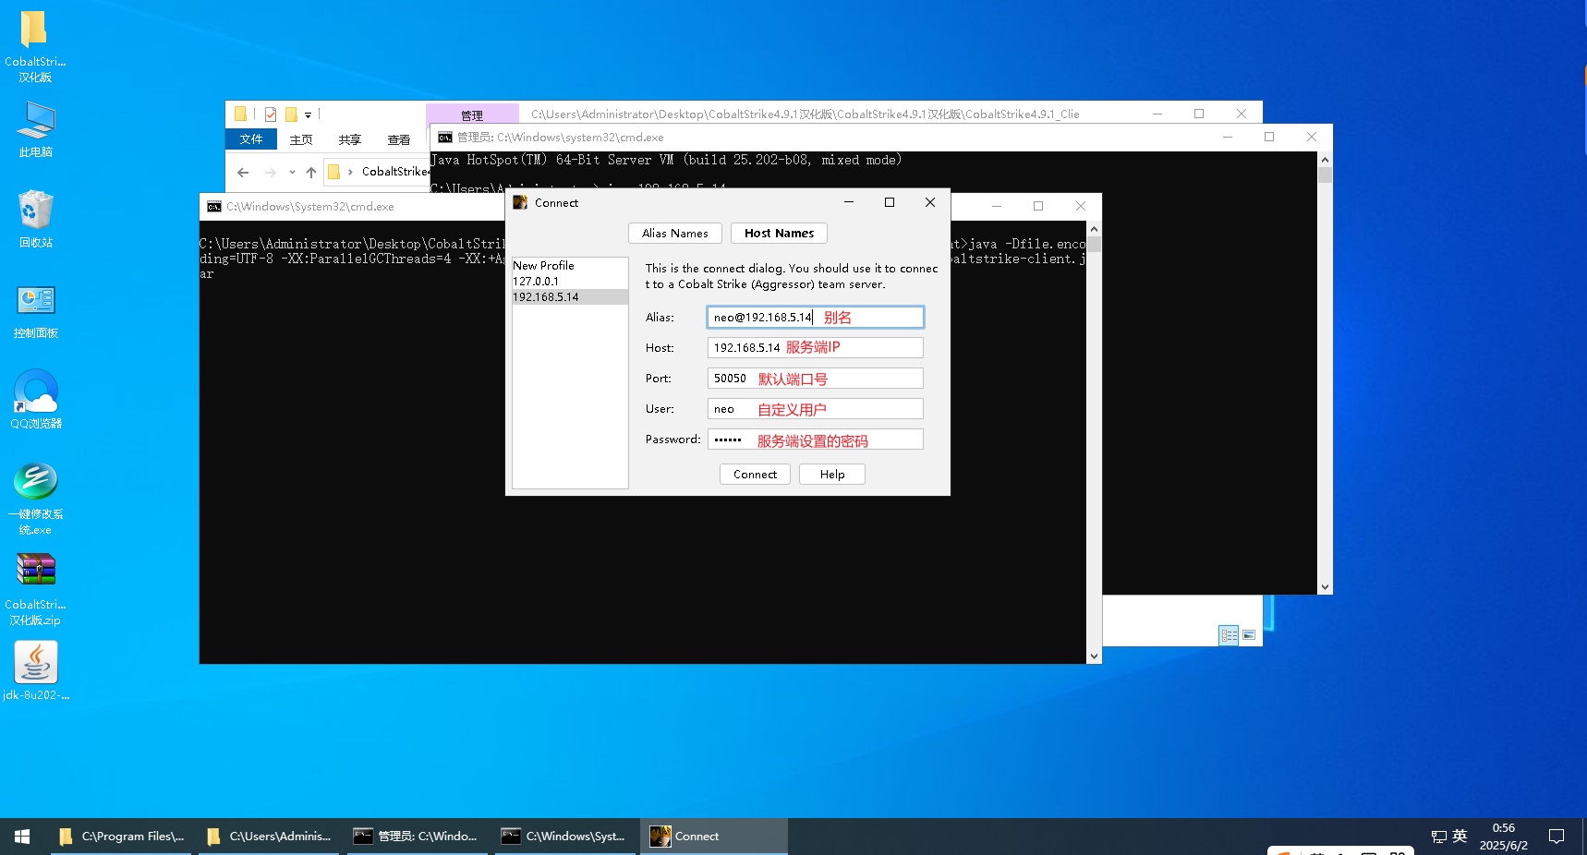Image resolution: width=1587 pixels, height=855 pixels.
Task: Open the CobaltStrike 汉化版.zip archive icon
Action: pos(35,589)
